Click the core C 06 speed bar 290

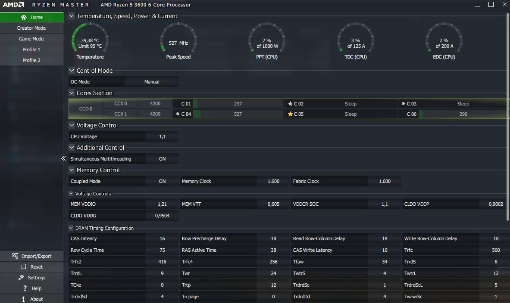coord(463,114)
